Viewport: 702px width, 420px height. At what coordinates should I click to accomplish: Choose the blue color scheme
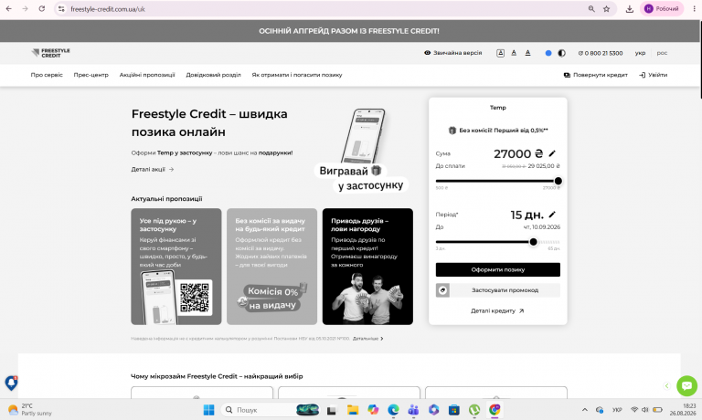pyautogui.click(x=548, y=53)
